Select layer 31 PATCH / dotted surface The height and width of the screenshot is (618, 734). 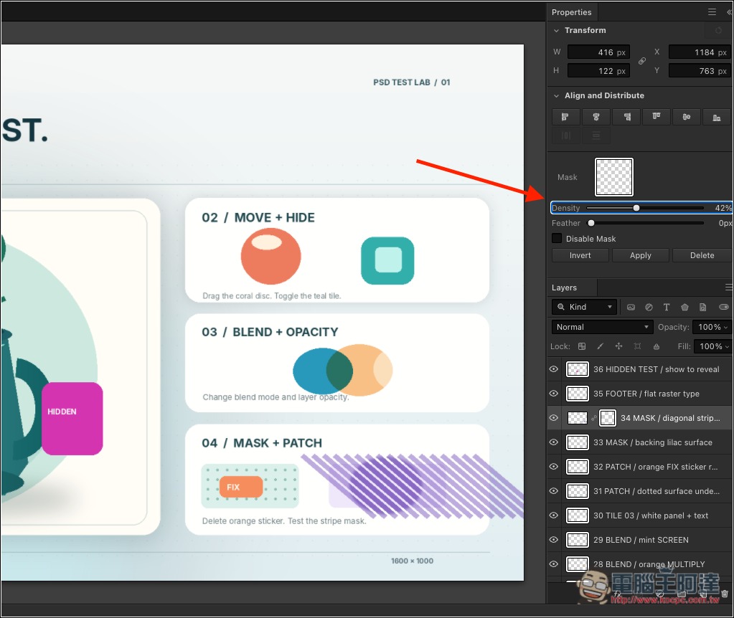tap(657, 491)
